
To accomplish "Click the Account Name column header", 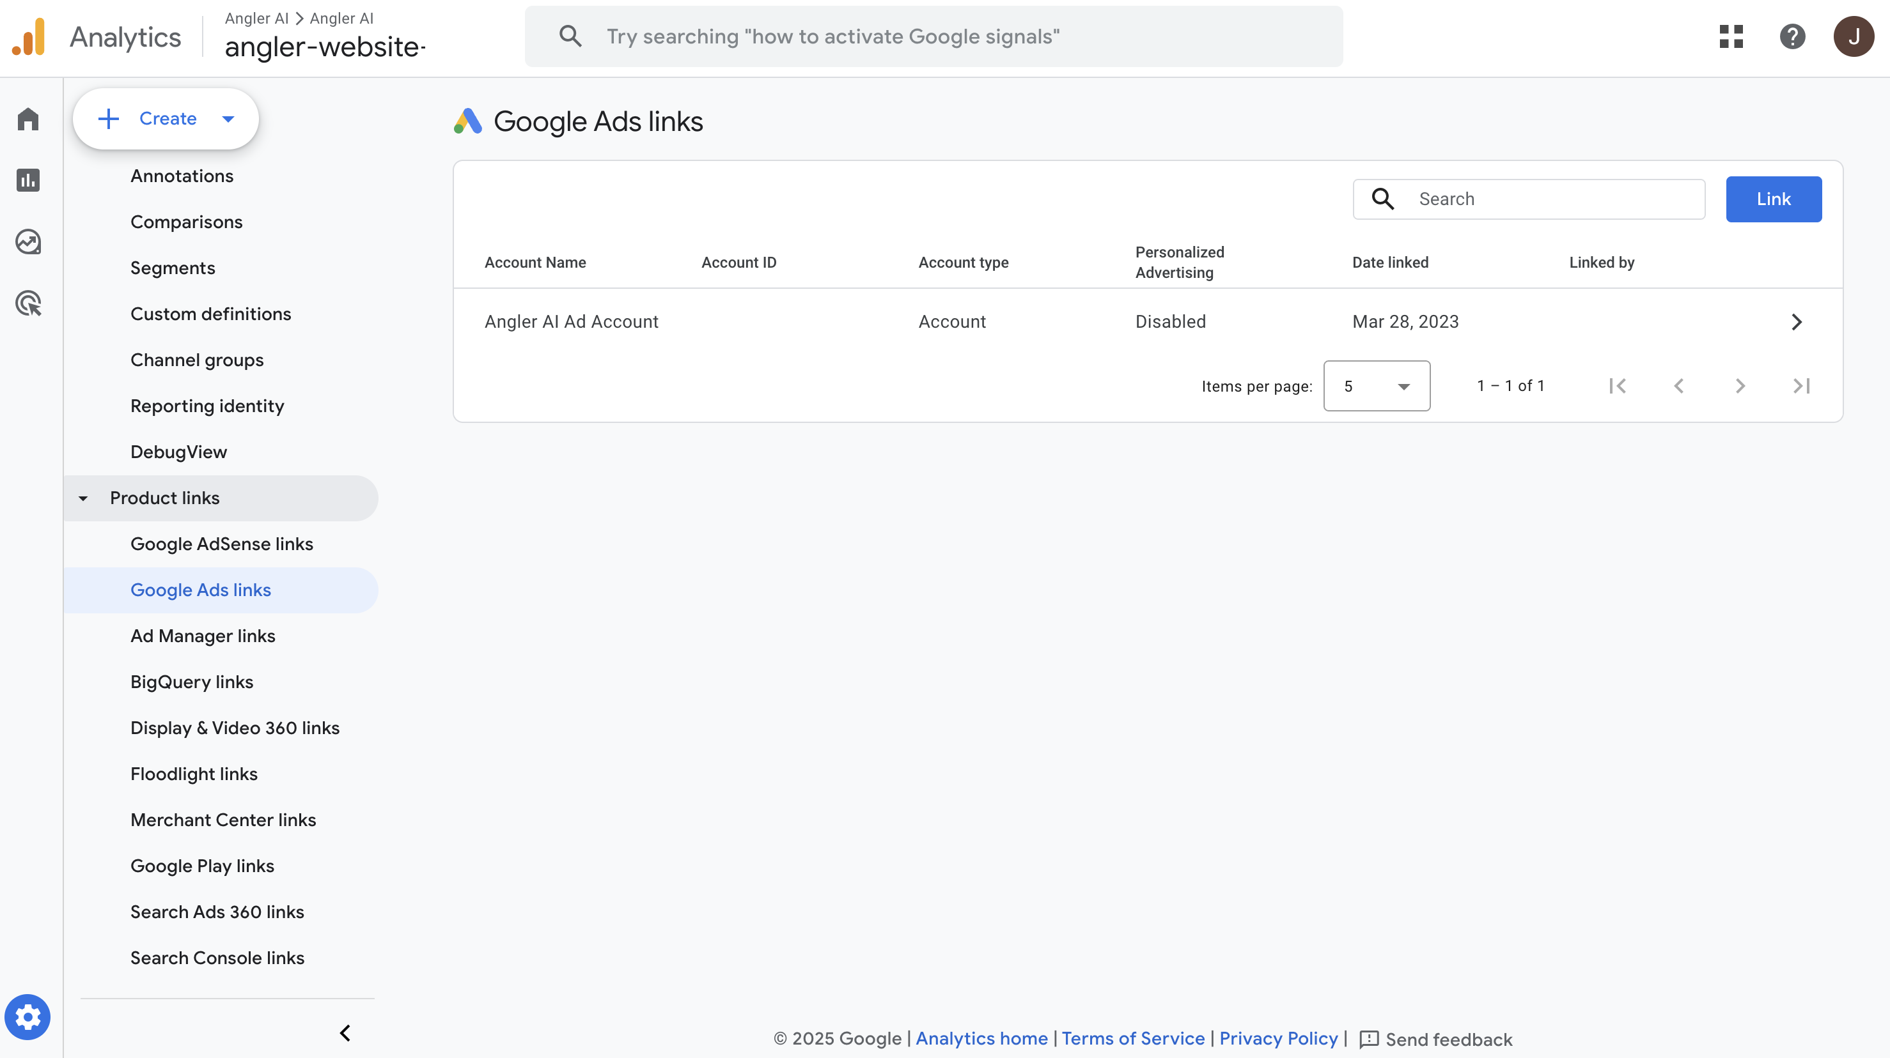I will pos(535,263).
